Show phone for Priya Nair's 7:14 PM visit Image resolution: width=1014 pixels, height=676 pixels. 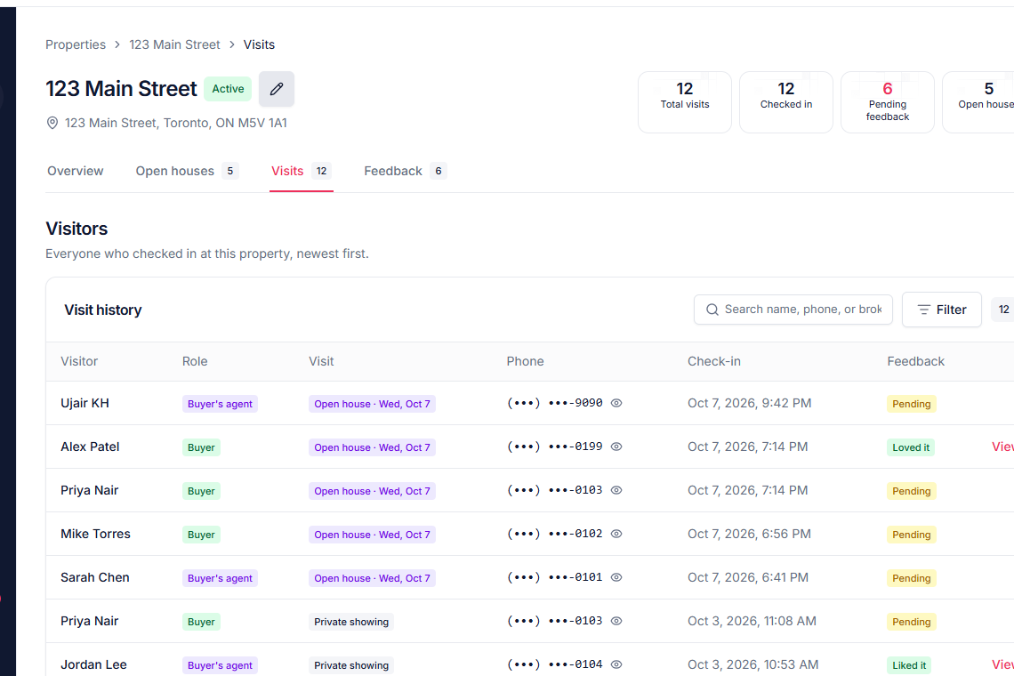(616, 490)
